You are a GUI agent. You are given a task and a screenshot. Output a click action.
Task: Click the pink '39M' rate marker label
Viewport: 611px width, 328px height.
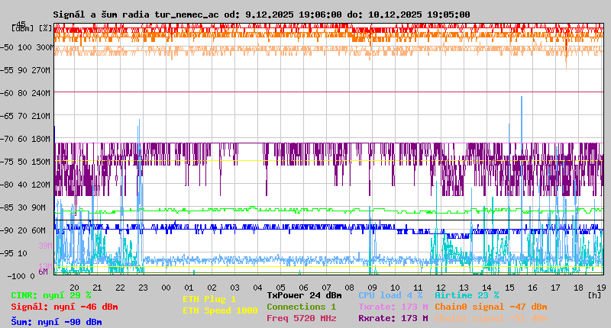point(45,246)
